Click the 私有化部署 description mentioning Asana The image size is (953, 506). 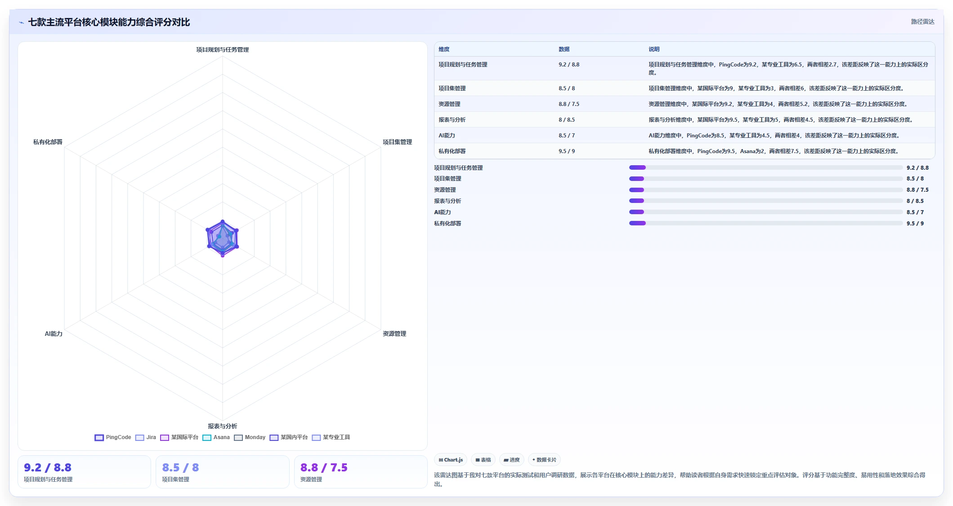[x=774, y=151]
